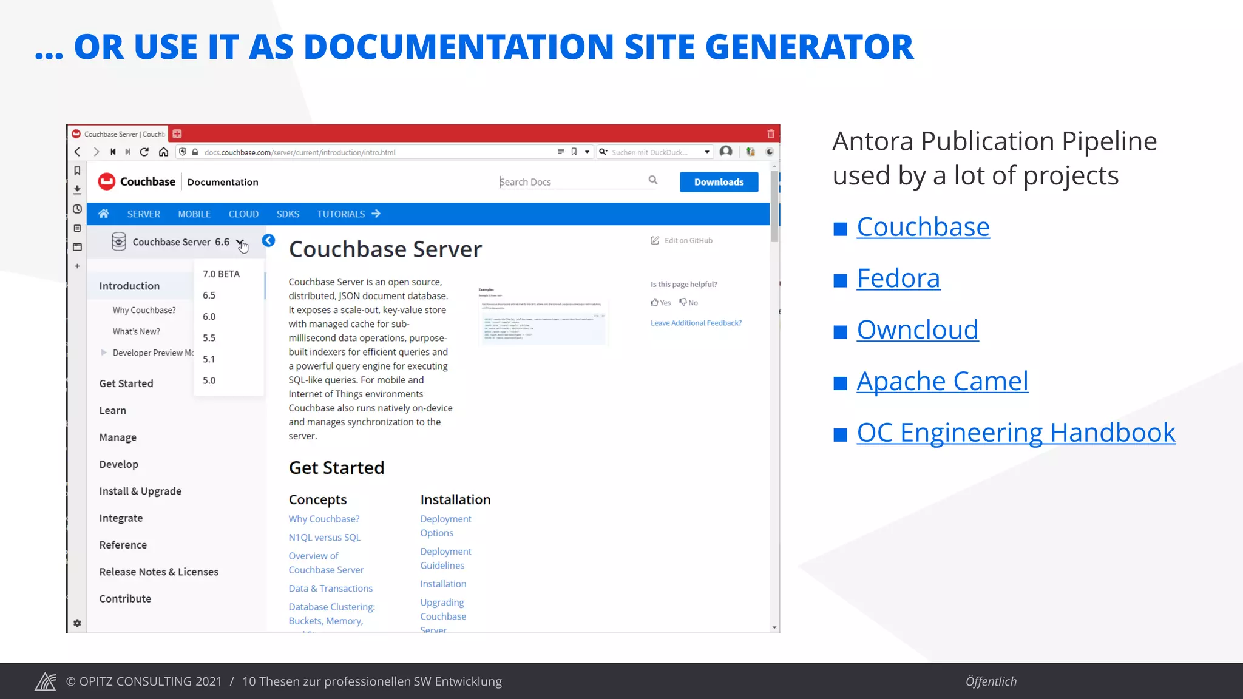Expand Developer Preview Mode tree item
Viewport: 1243px width, 699px height.
pos(104,353)
